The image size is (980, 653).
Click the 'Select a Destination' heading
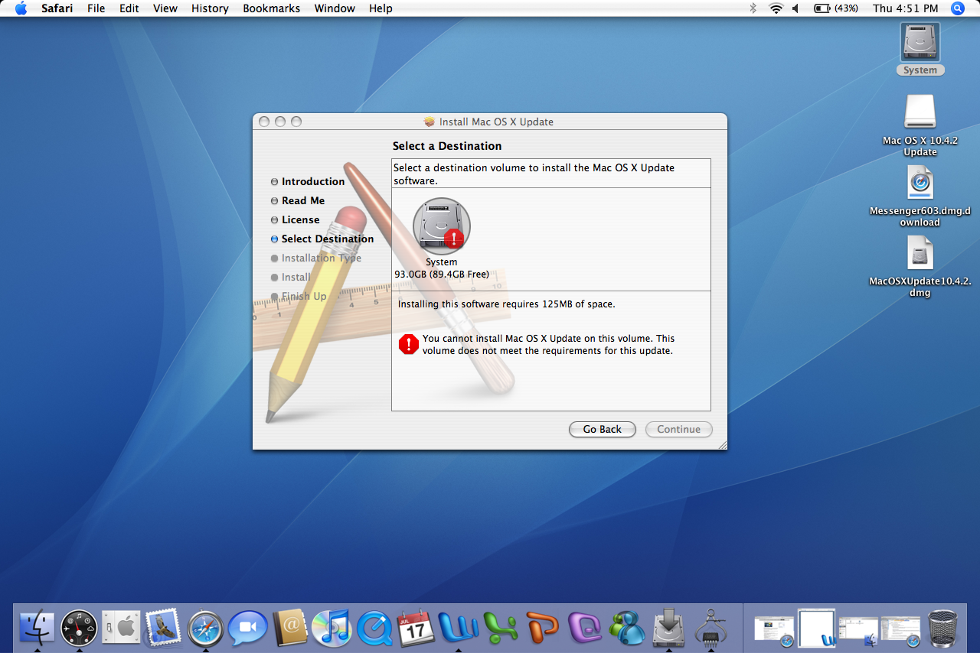click(x=447, y=146)
